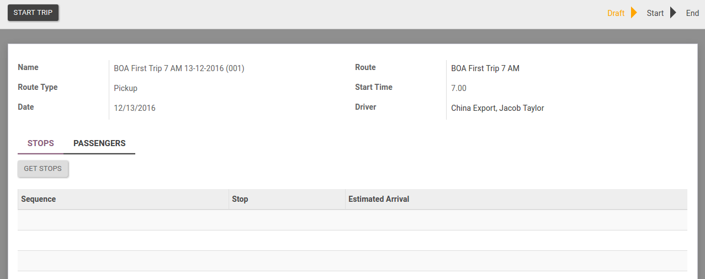Sort by the Estimated Arrival column header

point(379,199)
